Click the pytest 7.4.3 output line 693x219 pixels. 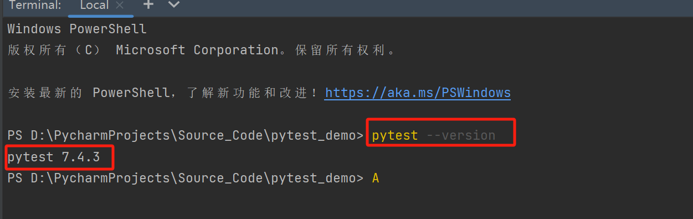click(x=54, y=157)
